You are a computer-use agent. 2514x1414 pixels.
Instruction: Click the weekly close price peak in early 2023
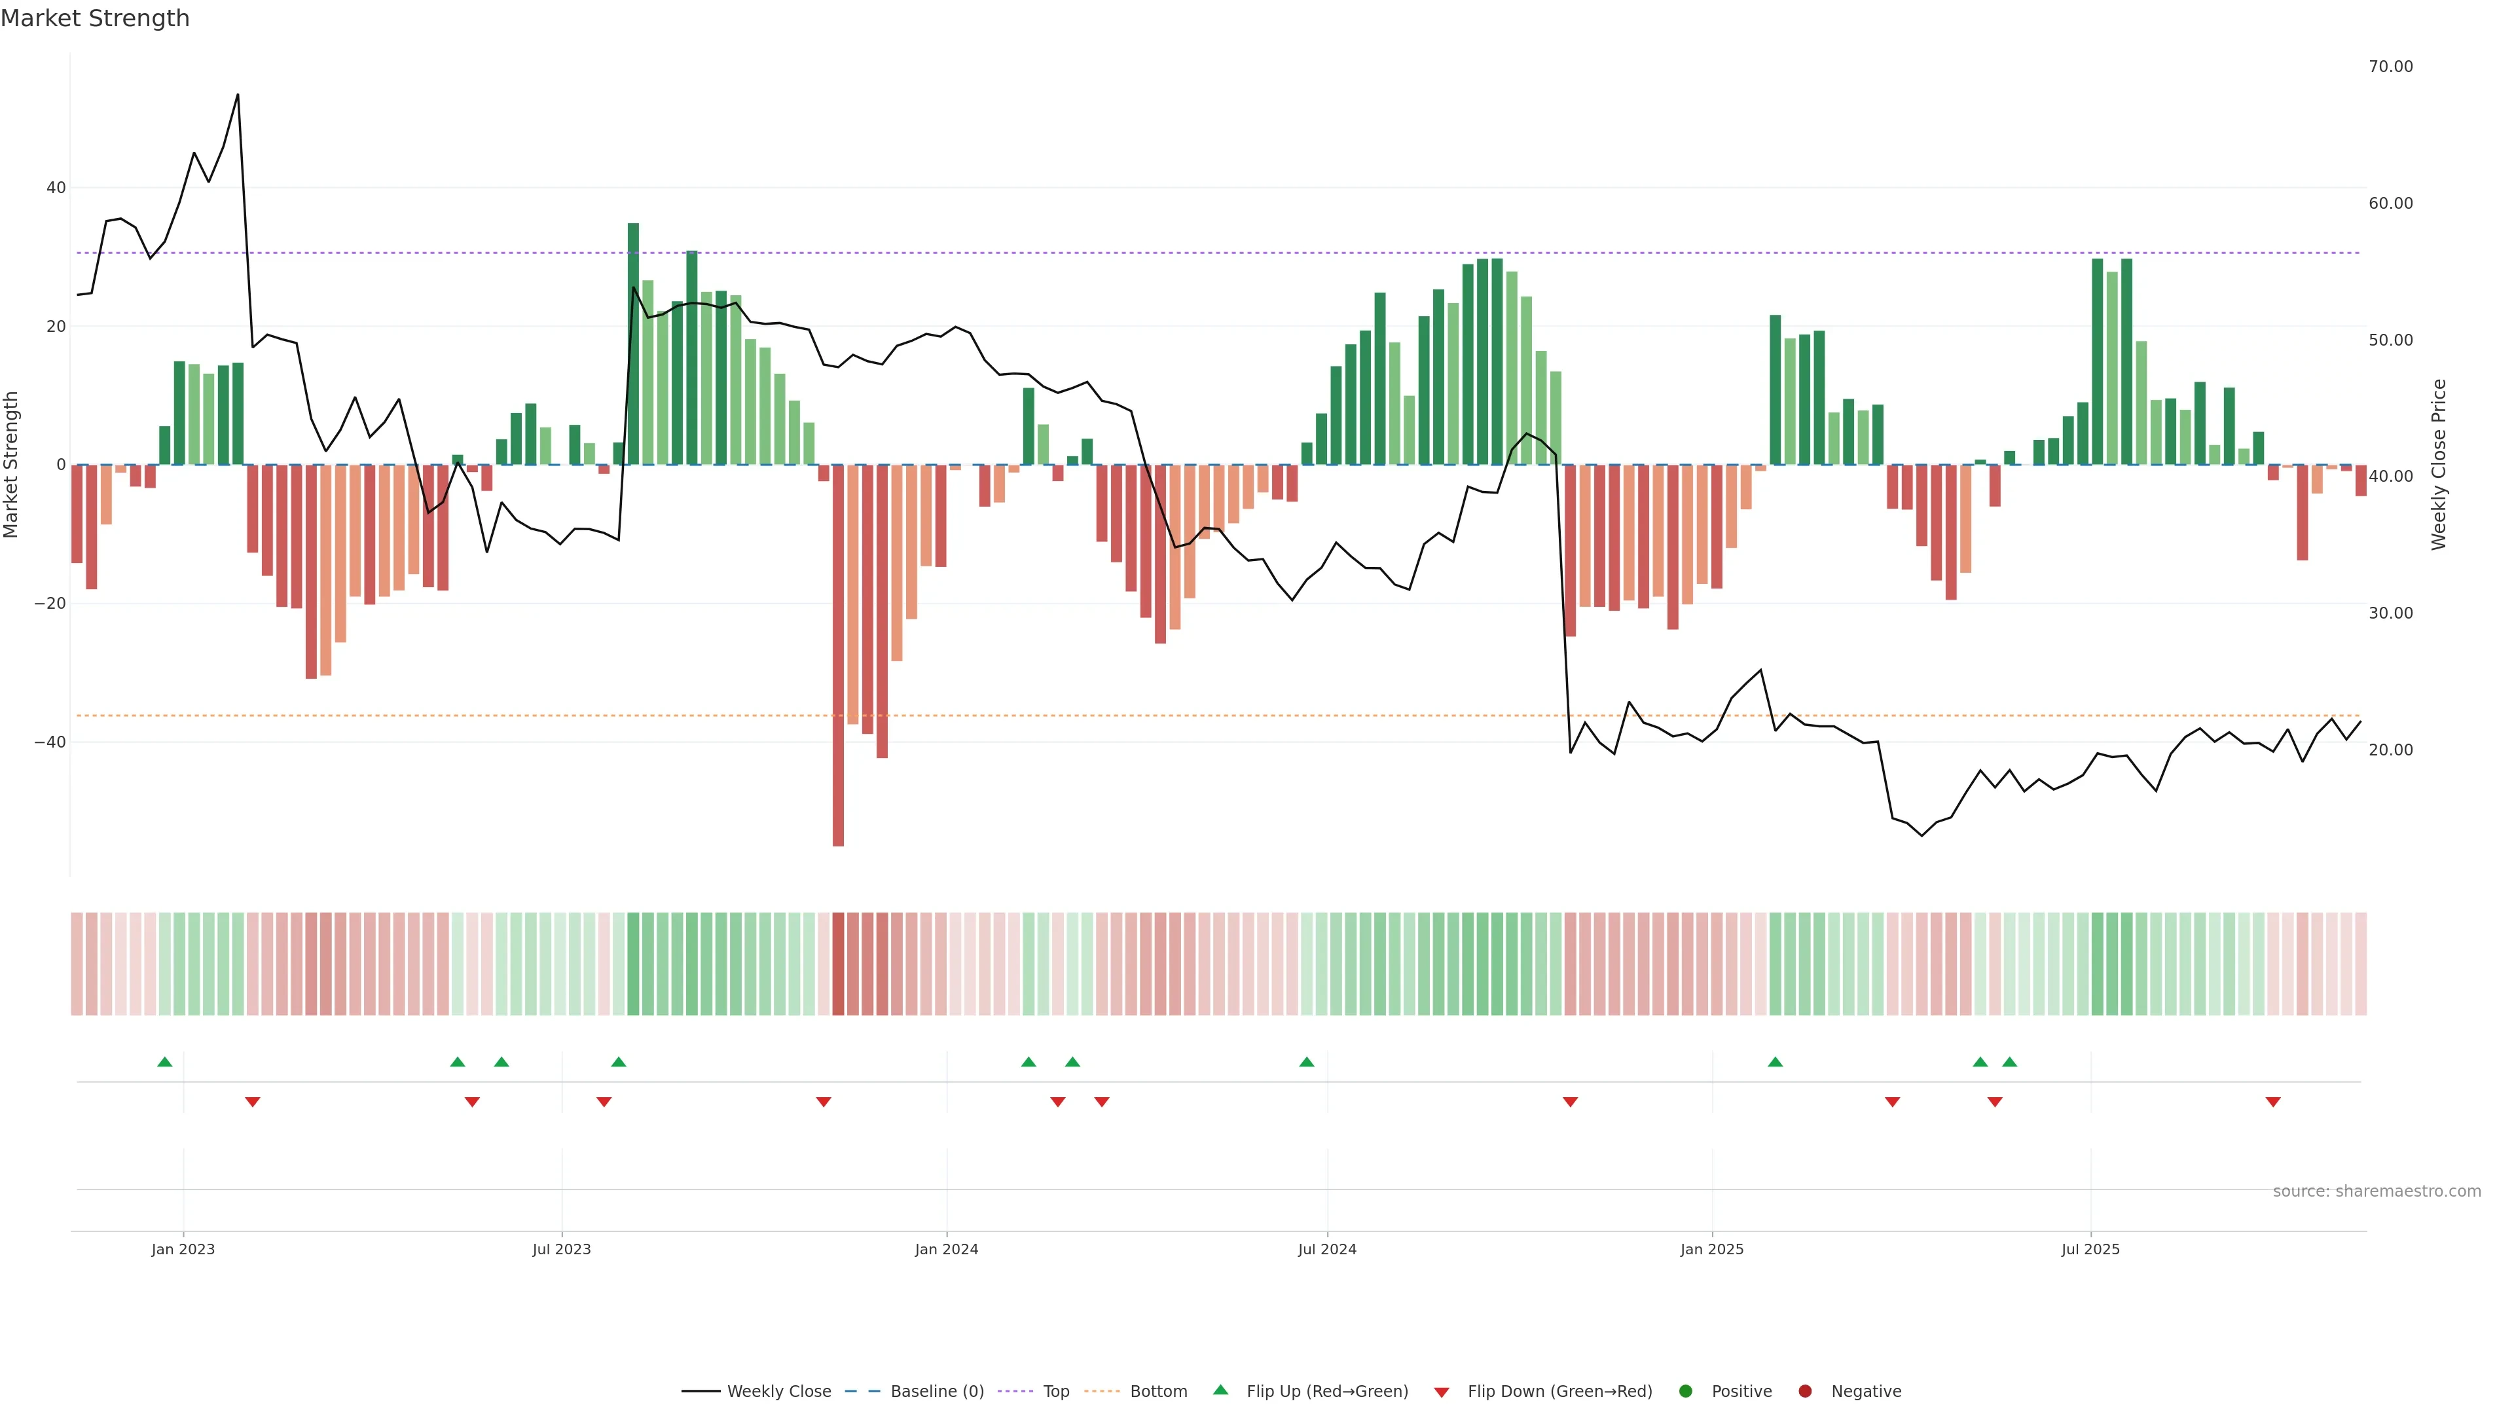[237, 95]
